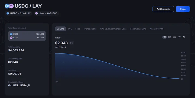Viewport: 195px width, 98px height.
Task: Select 1M time range
Action: [x=165, y=37]
